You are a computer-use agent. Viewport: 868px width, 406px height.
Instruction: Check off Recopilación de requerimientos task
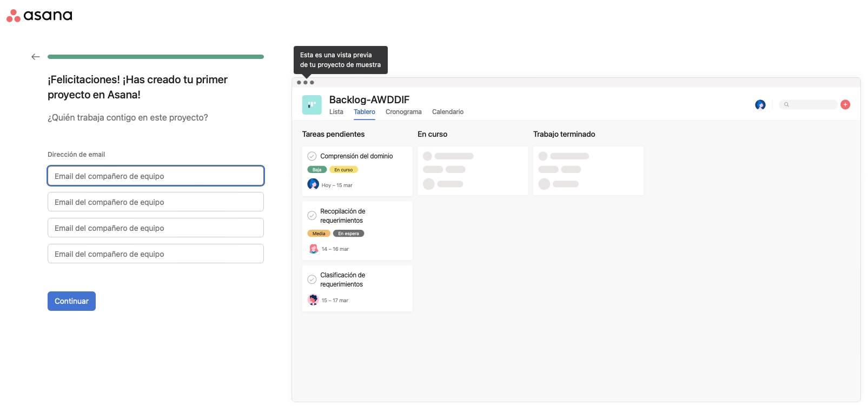312,216
